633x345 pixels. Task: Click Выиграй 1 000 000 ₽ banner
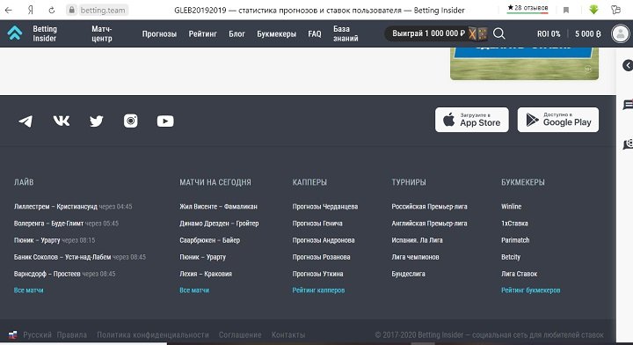pyautogui.click(x=436, y=33)
